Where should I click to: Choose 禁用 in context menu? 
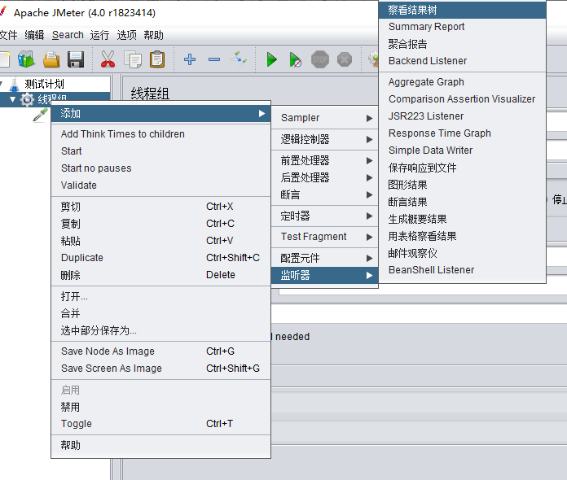click(x=161, y=407)
